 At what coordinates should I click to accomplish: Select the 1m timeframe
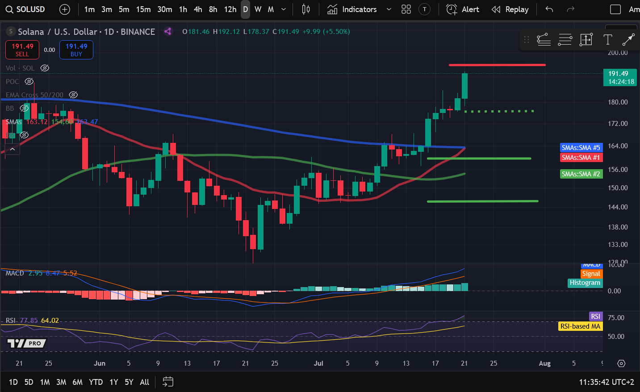click(x=89, y=9)
